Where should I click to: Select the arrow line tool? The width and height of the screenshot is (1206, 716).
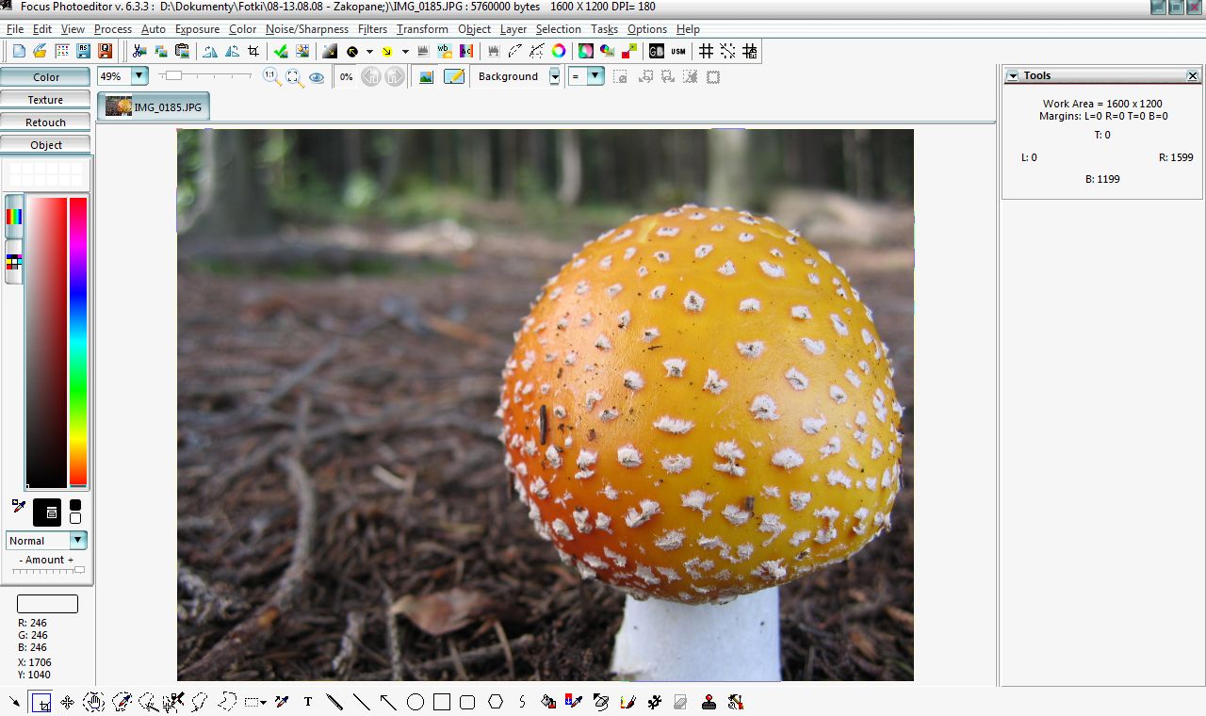387,702
